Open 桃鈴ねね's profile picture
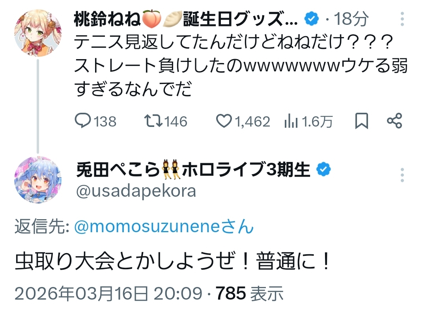Screen dimensions: 426x313 [38, 33]
